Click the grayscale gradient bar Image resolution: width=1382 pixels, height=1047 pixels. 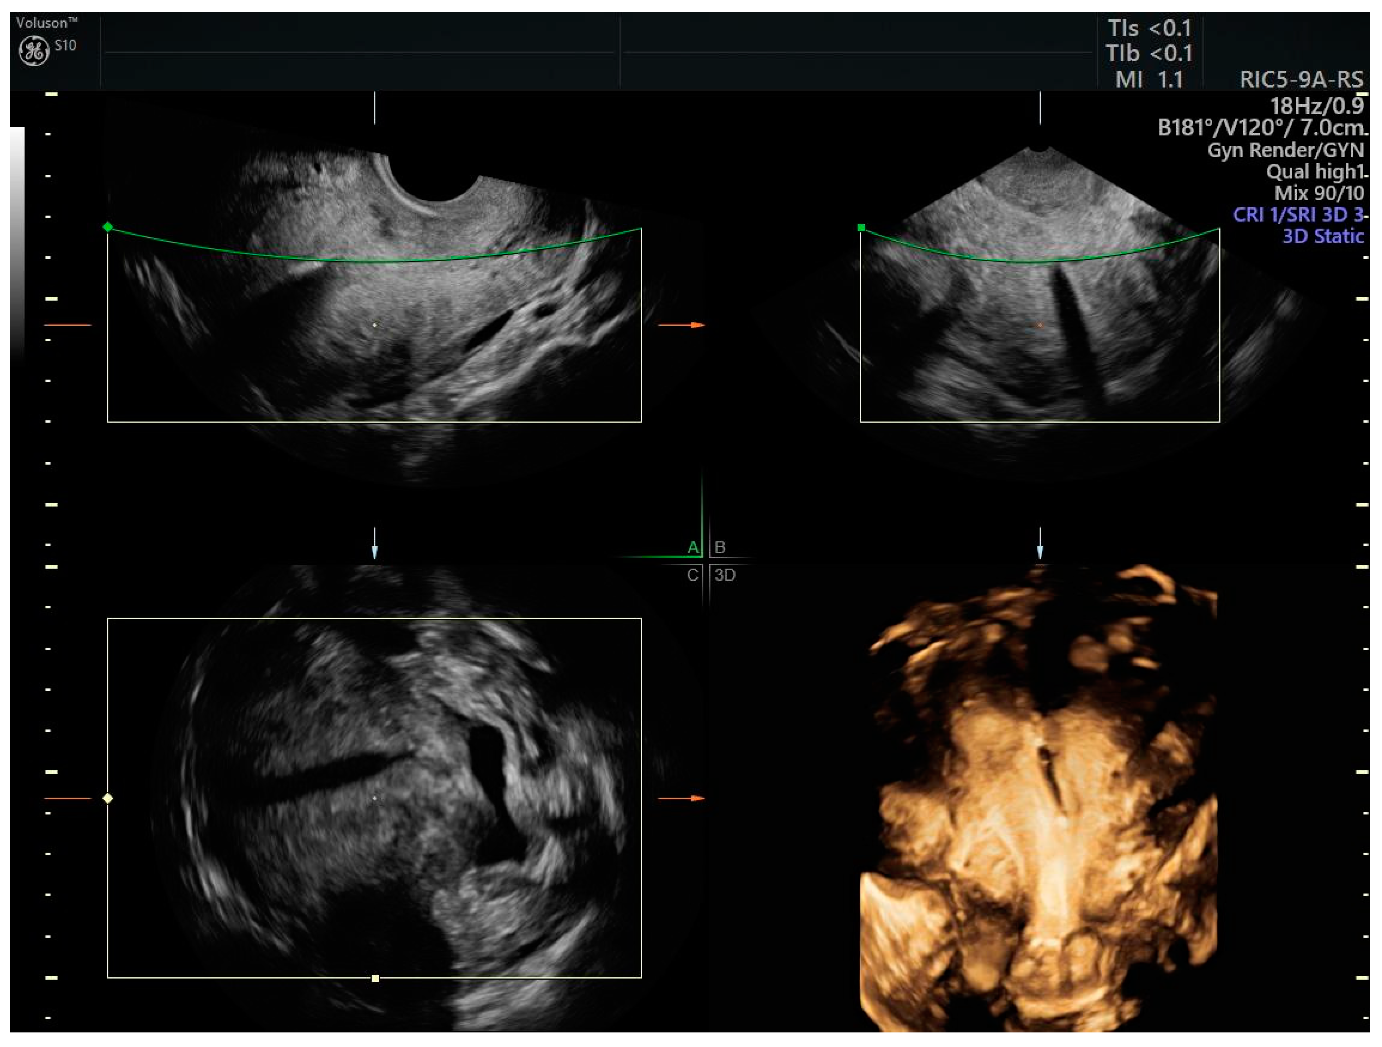(x=18, y=237)
